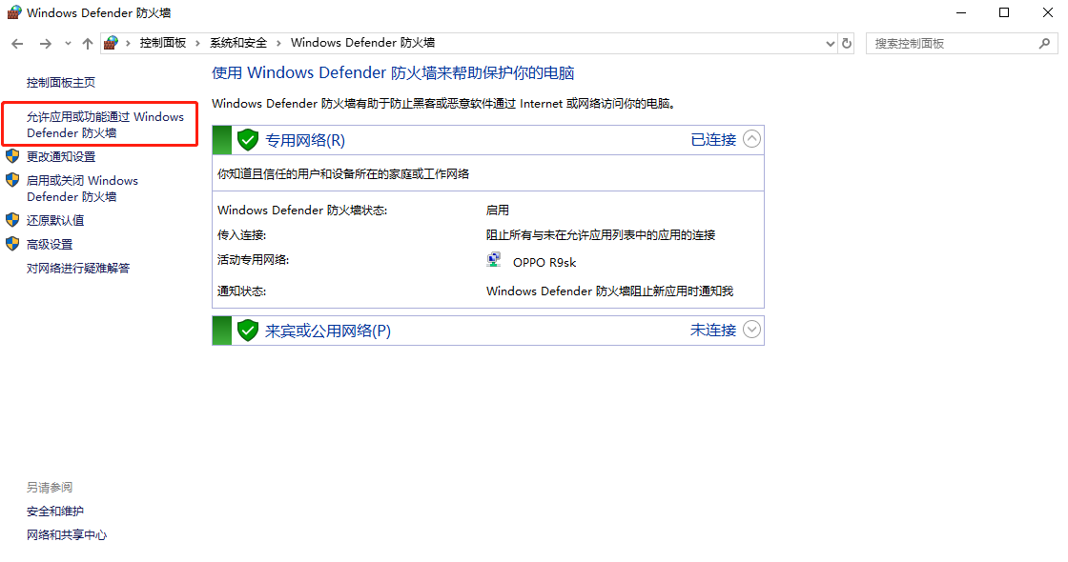The height and width of the screenshot is (562, 1068).
Task: Click the green shield icon of 专用网络
Action: (x=248, y=139)
